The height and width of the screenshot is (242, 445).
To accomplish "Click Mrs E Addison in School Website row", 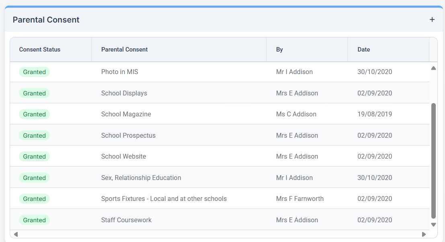I will coord(297,156).
